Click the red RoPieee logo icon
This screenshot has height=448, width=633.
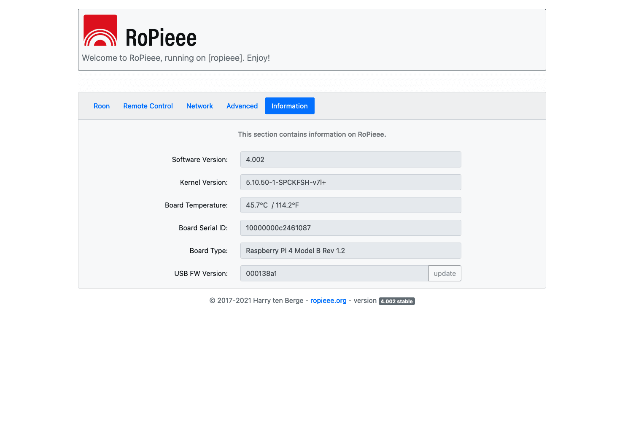point(100,30)
